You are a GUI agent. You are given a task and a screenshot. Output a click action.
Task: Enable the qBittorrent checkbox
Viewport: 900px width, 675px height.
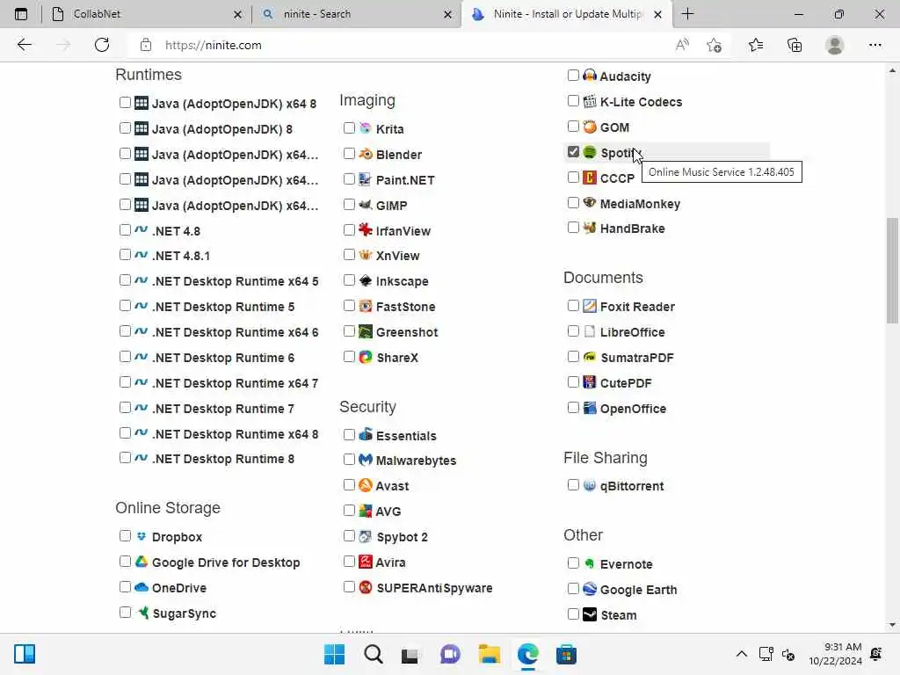(x=573, y=485)
